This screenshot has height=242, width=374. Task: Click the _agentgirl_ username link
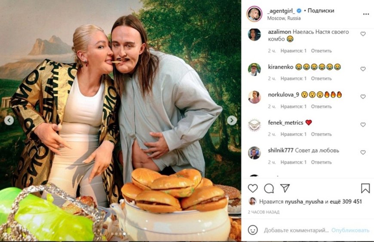[x=282, y=10]
